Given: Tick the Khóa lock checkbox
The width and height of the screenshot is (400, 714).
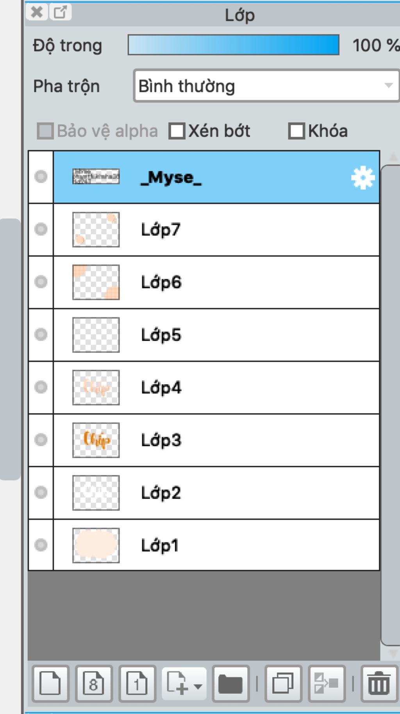Looking at the screenshot, I should point(296,131).
